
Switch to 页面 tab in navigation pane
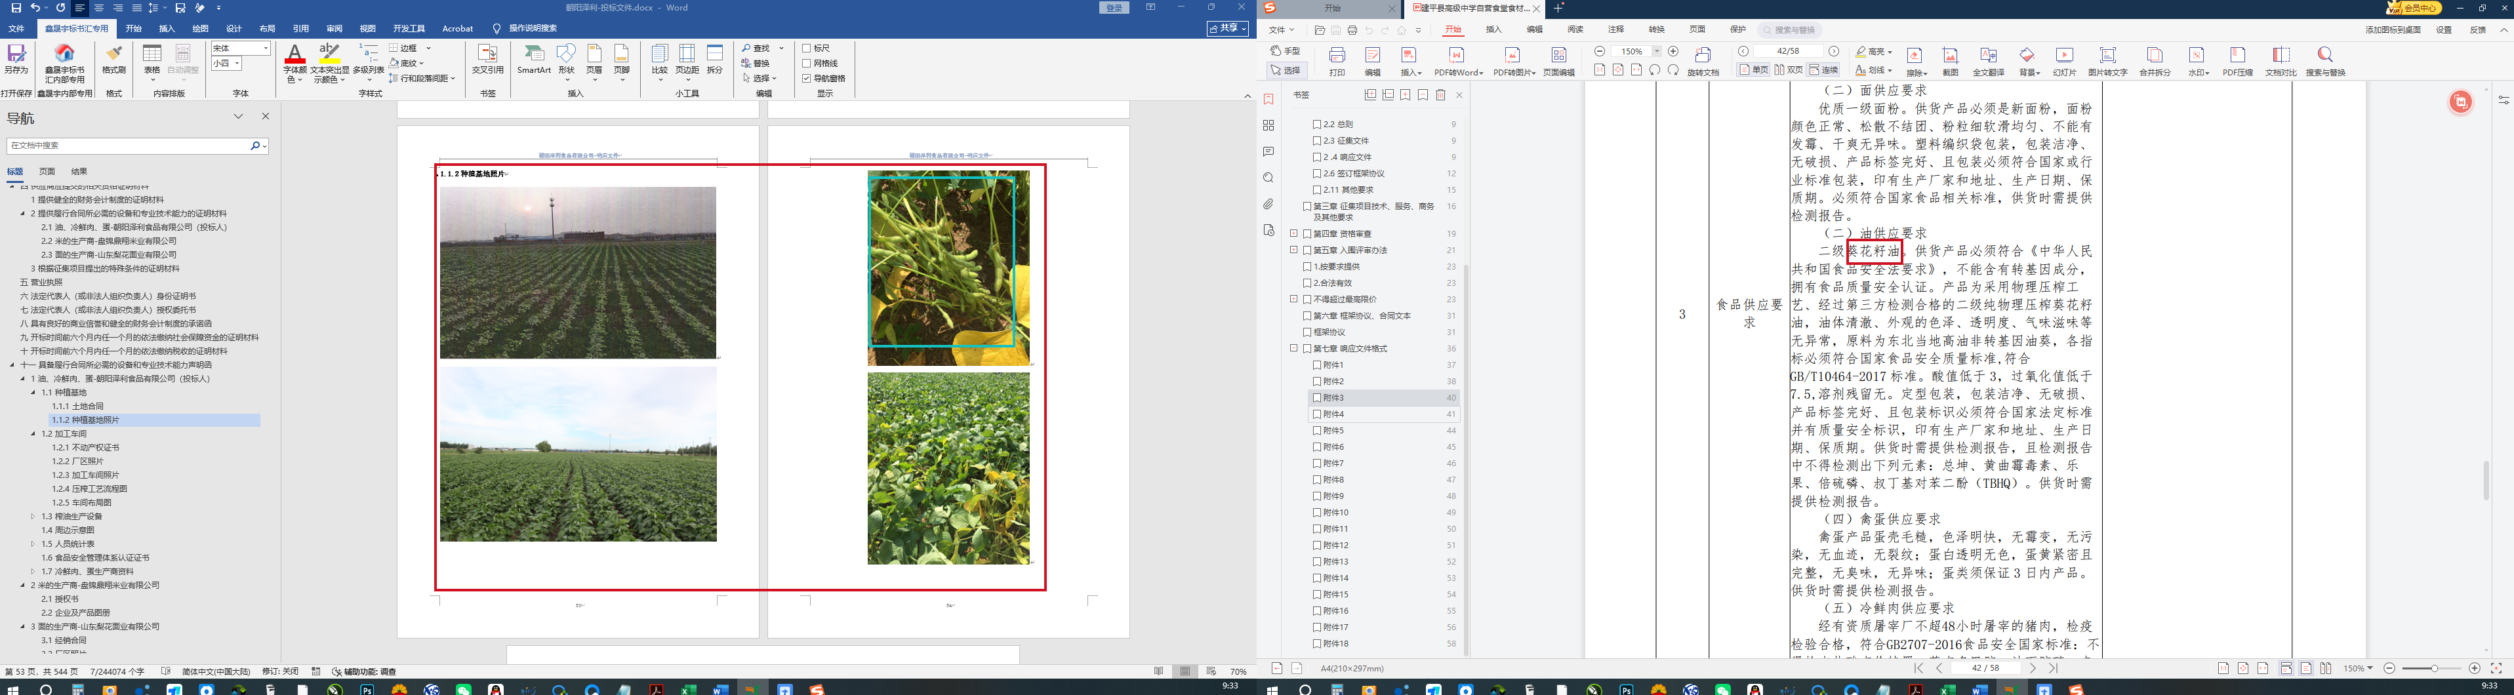(x=47, y=172)
